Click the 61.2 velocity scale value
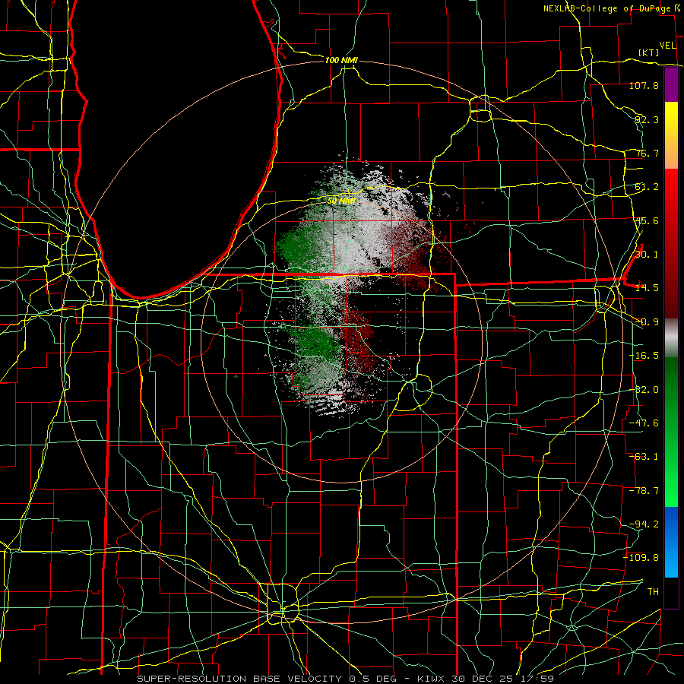Image resolution: width=684 pixels, height=684 pixels. 647,187
